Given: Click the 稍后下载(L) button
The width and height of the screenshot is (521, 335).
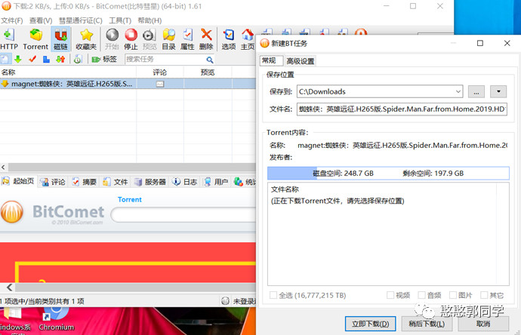Looking at the screenshot, I should [427, 324].
